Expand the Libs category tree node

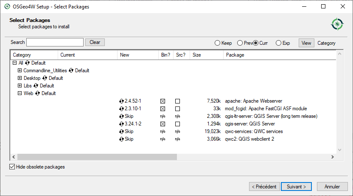click(20, 86)
